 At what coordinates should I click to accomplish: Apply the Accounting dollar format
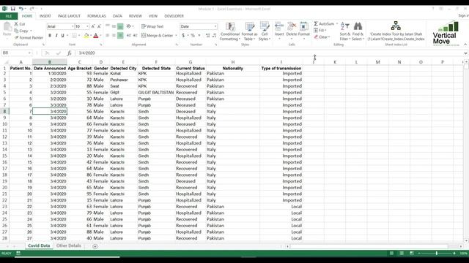coord(183,36)
